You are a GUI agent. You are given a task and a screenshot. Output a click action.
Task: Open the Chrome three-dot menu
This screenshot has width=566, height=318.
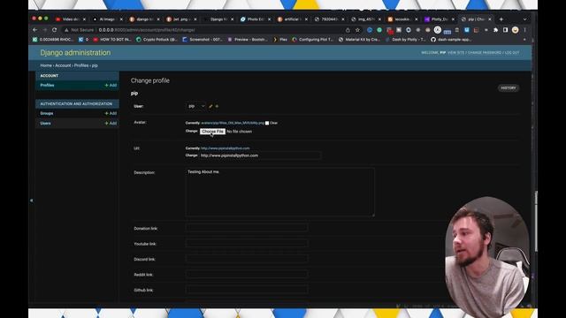[524, 30]
